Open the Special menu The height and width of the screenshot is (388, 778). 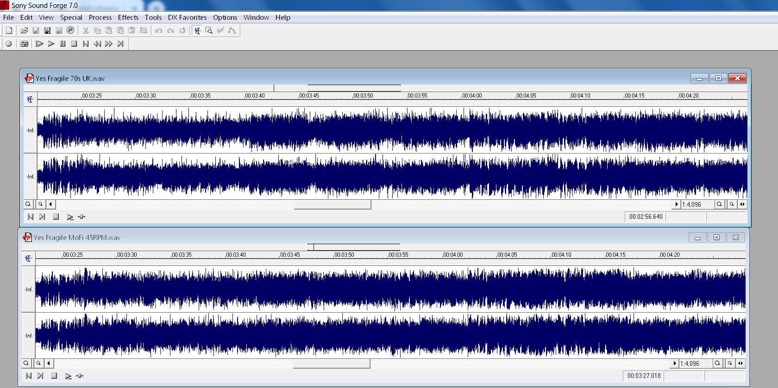point(71,18)
